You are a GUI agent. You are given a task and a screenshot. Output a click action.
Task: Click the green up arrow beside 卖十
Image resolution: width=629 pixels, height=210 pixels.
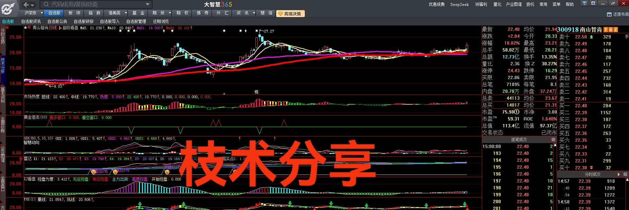591,37
